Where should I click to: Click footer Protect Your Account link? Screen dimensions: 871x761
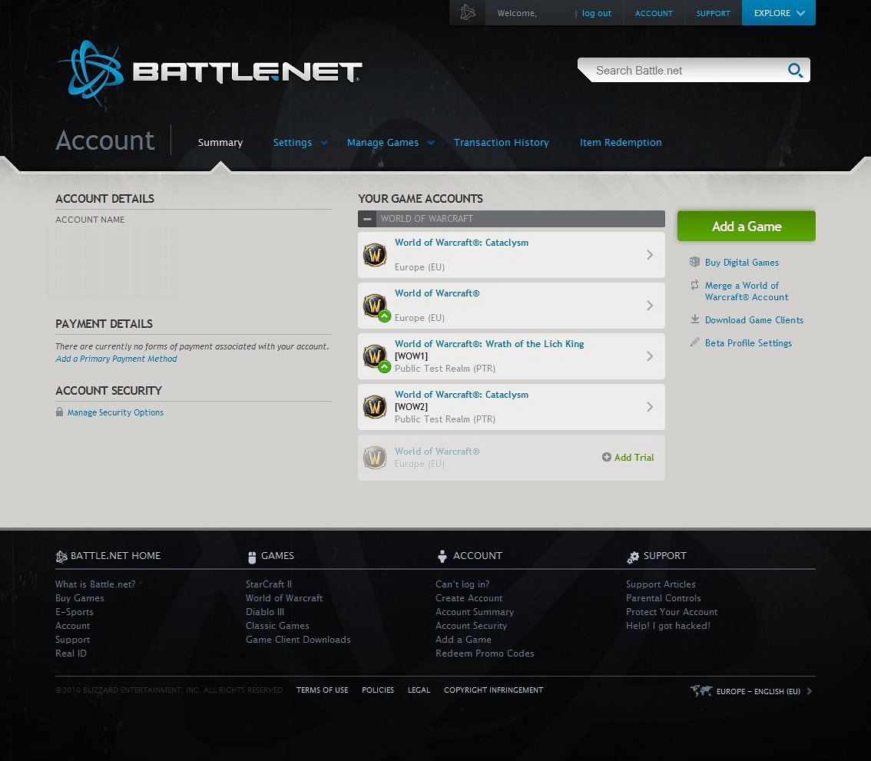671,612
